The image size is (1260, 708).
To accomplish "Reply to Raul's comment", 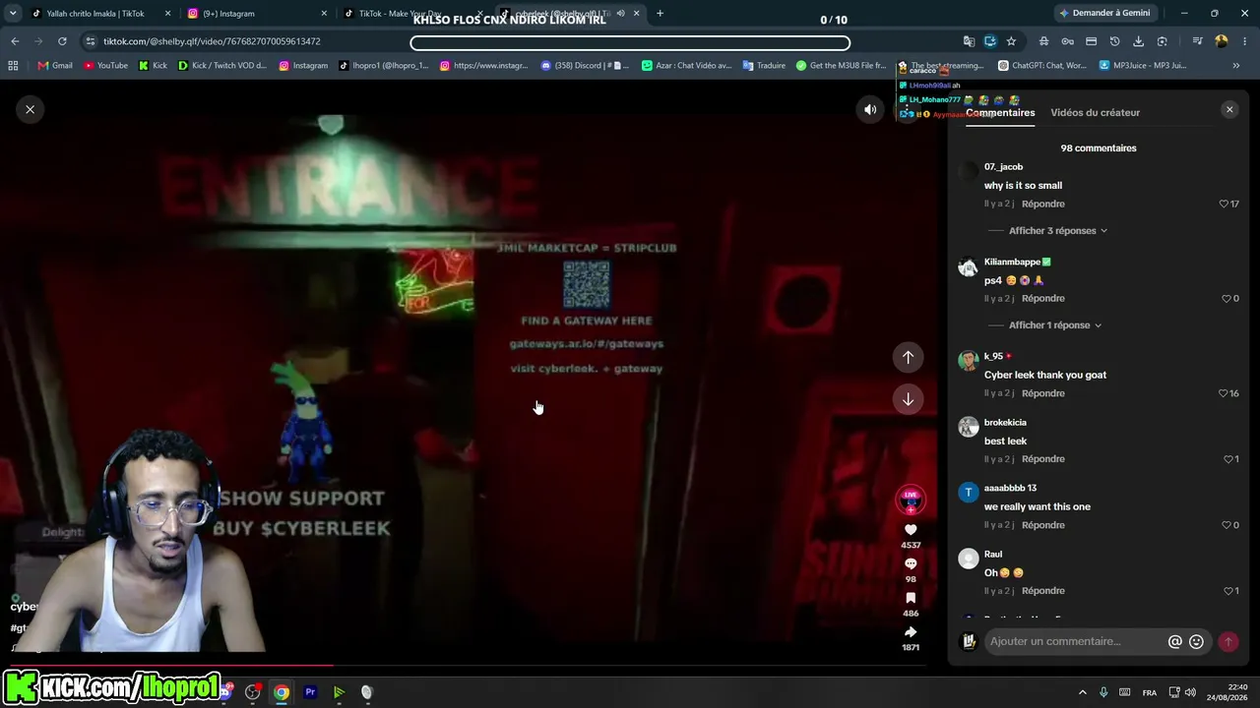I will click(x=1043, y=591).
